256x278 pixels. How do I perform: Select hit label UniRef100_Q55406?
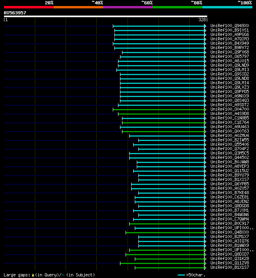230,144
